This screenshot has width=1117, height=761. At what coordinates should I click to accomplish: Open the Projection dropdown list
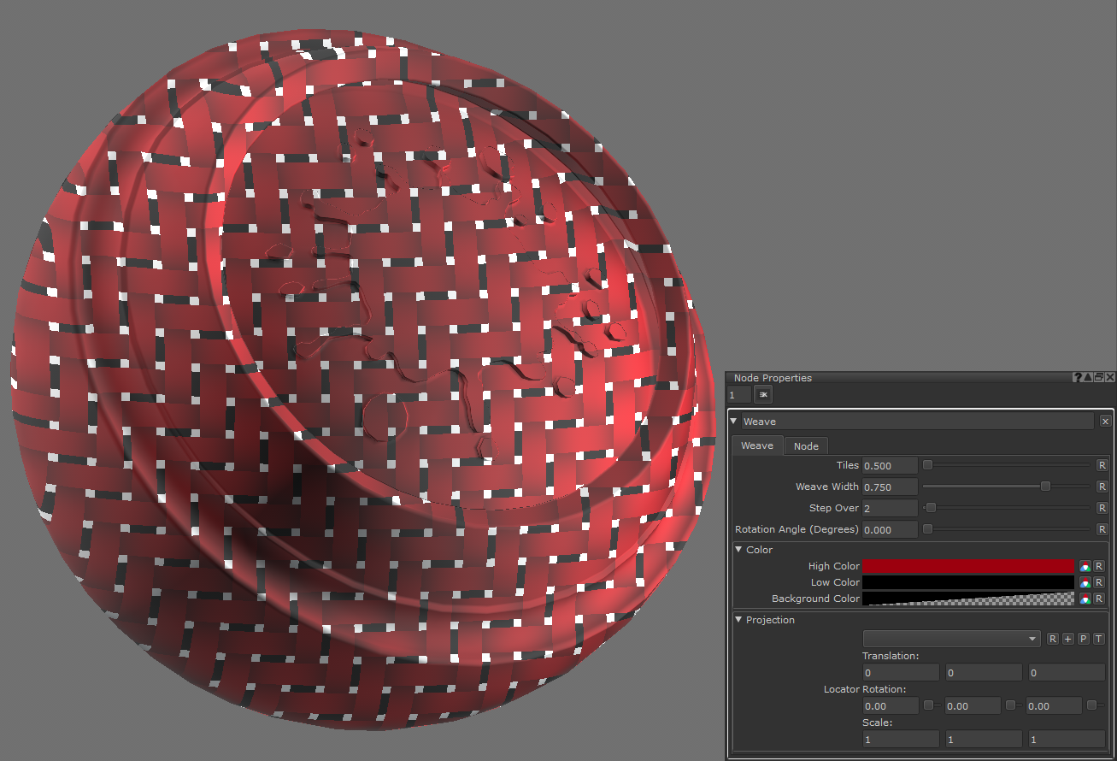point(951,639)
